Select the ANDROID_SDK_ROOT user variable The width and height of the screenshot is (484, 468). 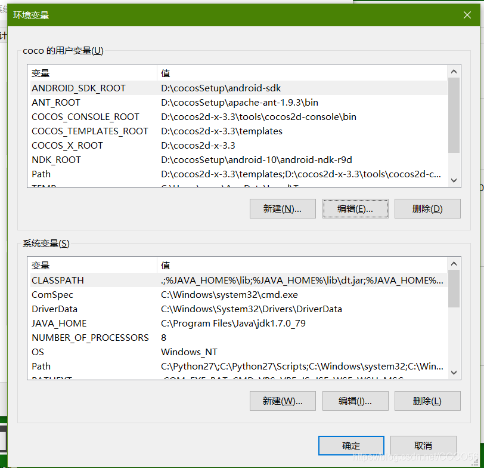[x=238, y=88]
